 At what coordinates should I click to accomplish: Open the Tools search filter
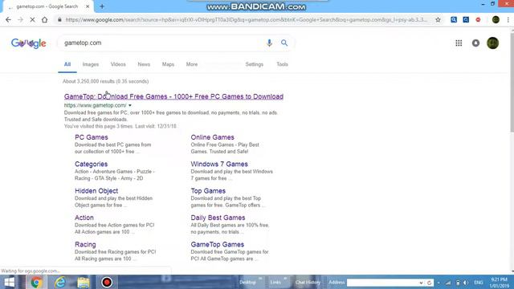(282, 64)
